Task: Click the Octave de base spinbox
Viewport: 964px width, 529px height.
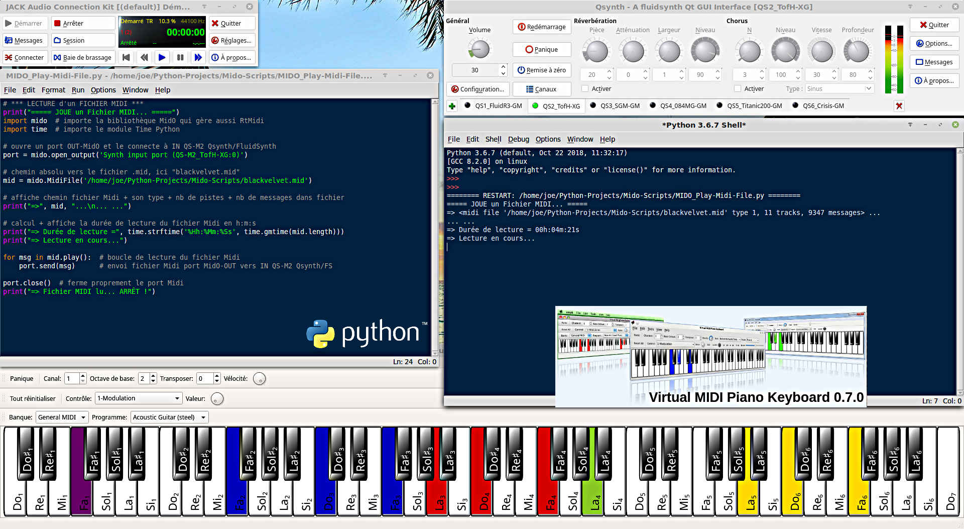Action: [x=147, y=378]
